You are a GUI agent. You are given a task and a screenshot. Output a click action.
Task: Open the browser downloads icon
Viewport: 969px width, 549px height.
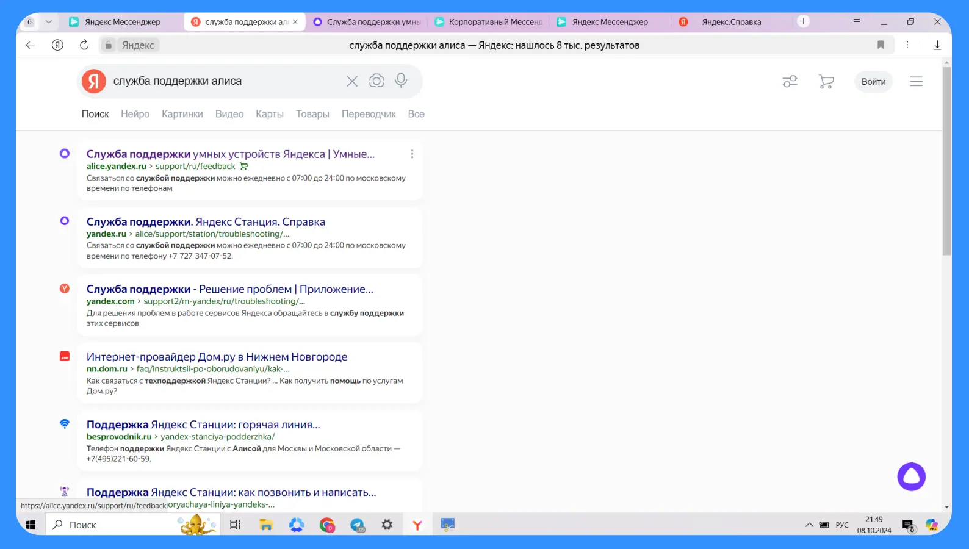click(x=937, y=45)
